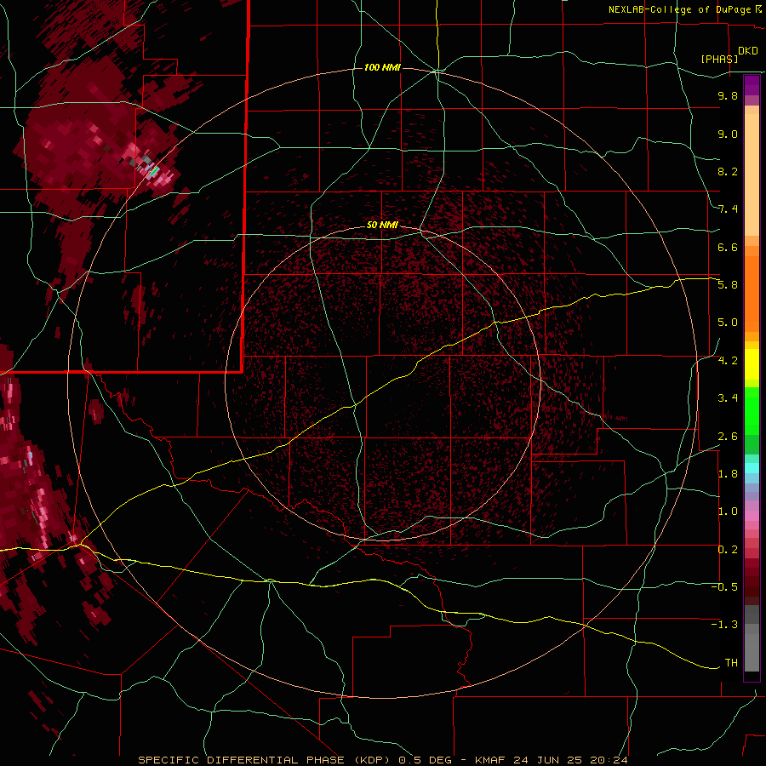Select the 9.8 value on the scale
This screenshot has width=766, height=766.
(728, 95)
